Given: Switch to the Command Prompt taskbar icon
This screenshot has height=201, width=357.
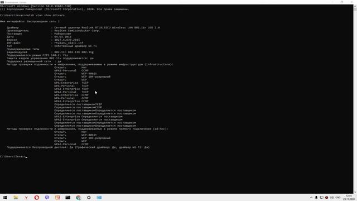Looking at the screenshot, I should point(68,198).
